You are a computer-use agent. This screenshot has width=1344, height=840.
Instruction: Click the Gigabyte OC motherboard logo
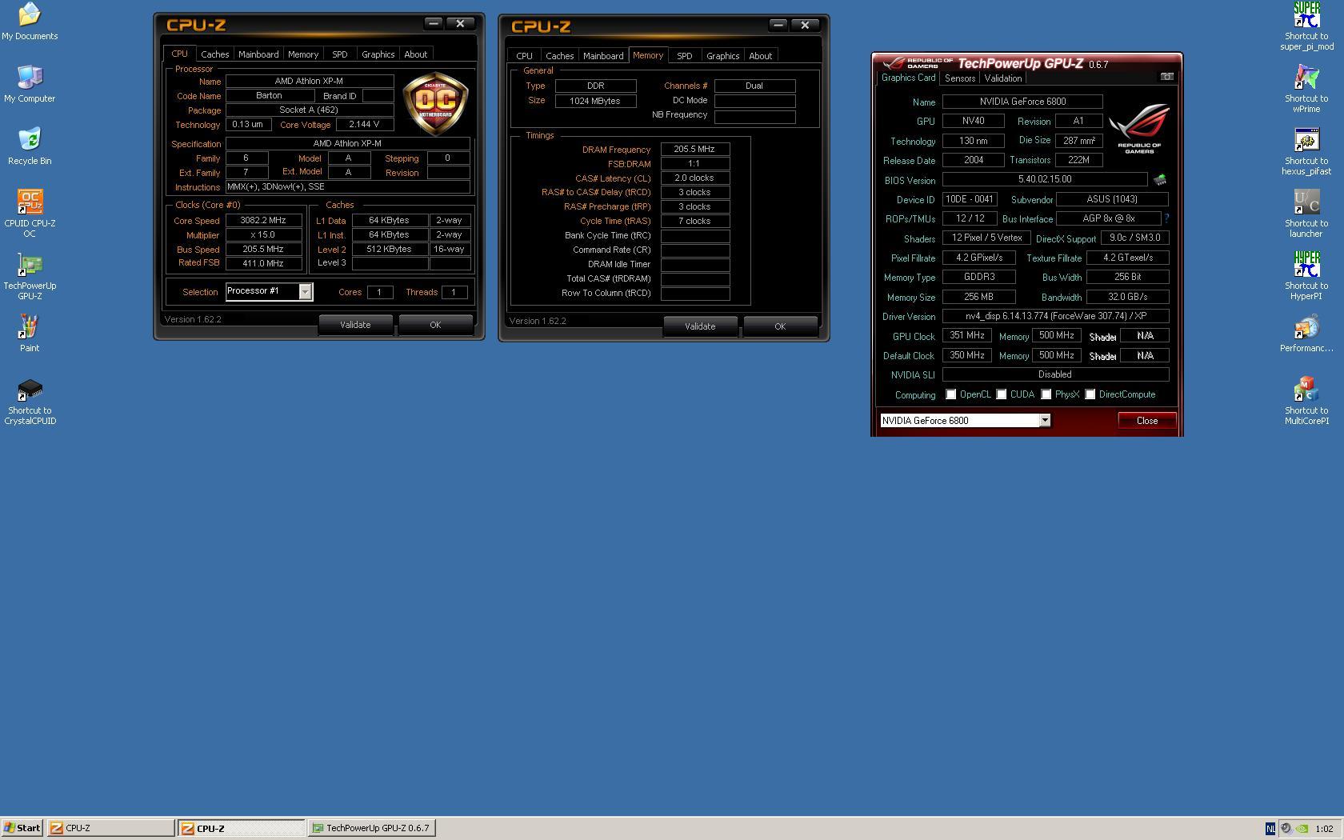pos(435,102)
